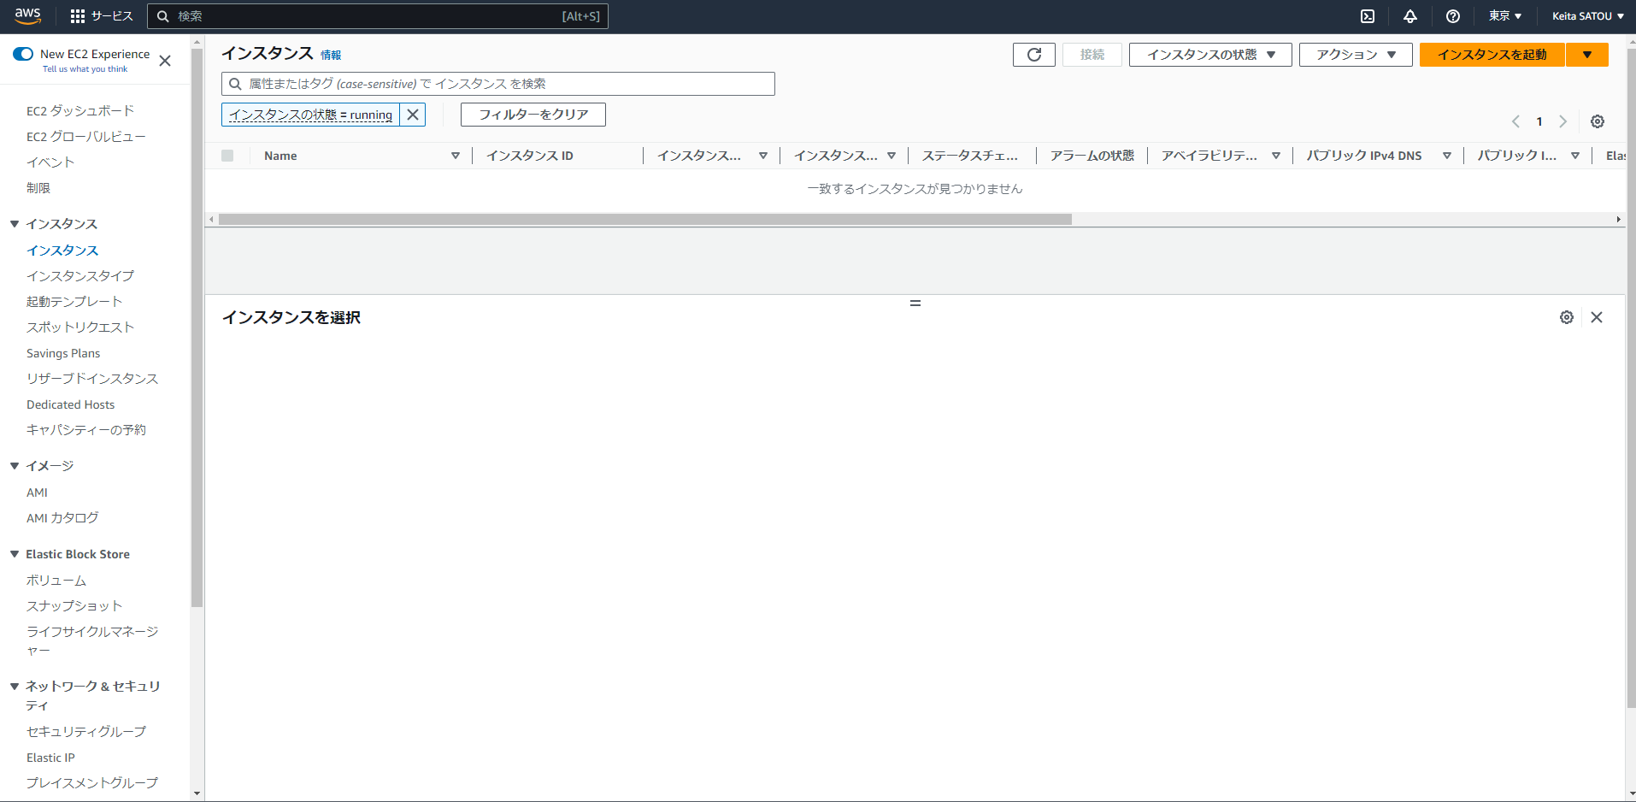Open the AWS home logo

click(x=27, y=16)
